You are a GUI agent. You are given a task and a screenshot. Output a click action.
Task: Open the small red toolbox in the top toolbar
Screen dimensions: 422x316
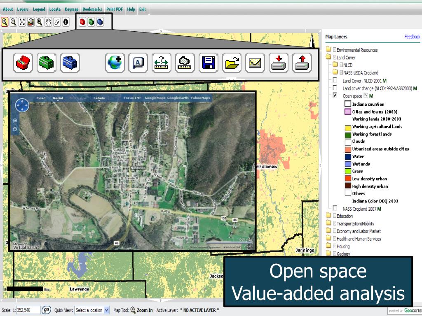(x=82, y=22)
